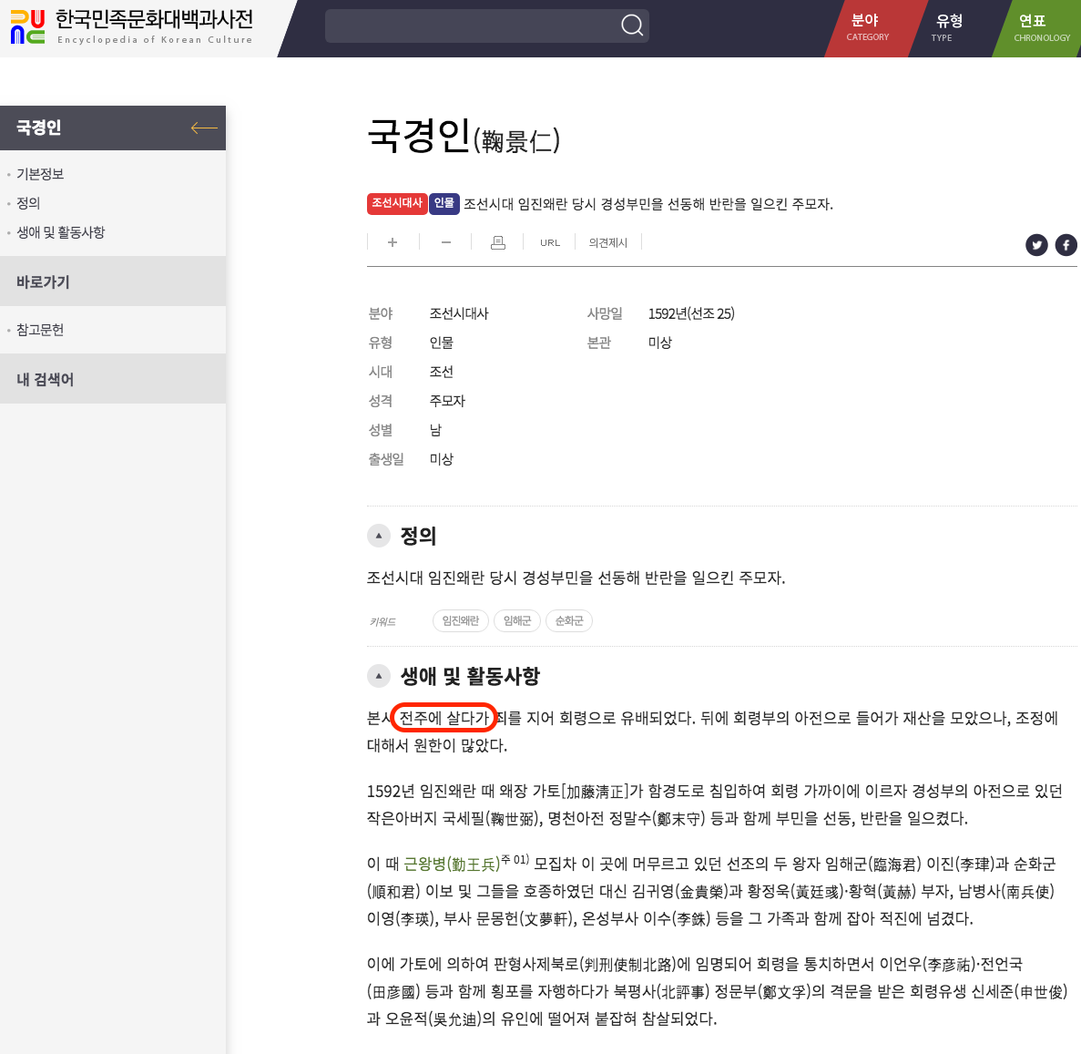The image size is (1081, 1054).
Task: Open the 근왕병(勤王兵) green link
Action: click(452, 864)
